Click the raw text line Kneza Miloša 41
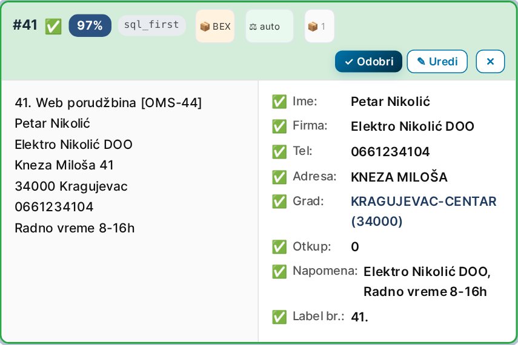The width and height of the screenshot is (518, 345). point(64,165)
